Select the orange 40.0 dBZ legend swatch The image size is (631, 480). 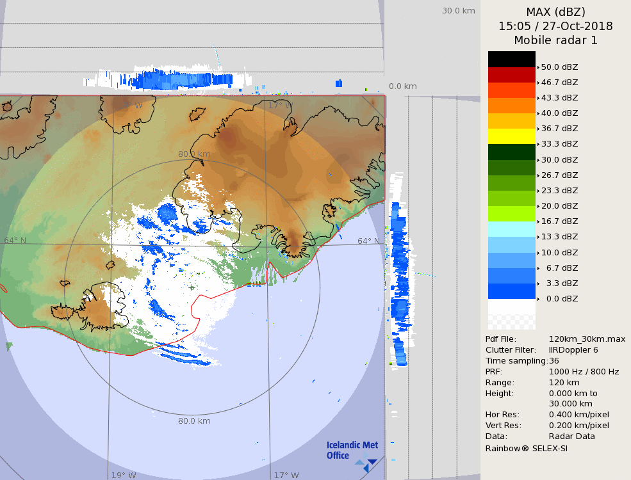pyautogui.click(x=511, y=106)
